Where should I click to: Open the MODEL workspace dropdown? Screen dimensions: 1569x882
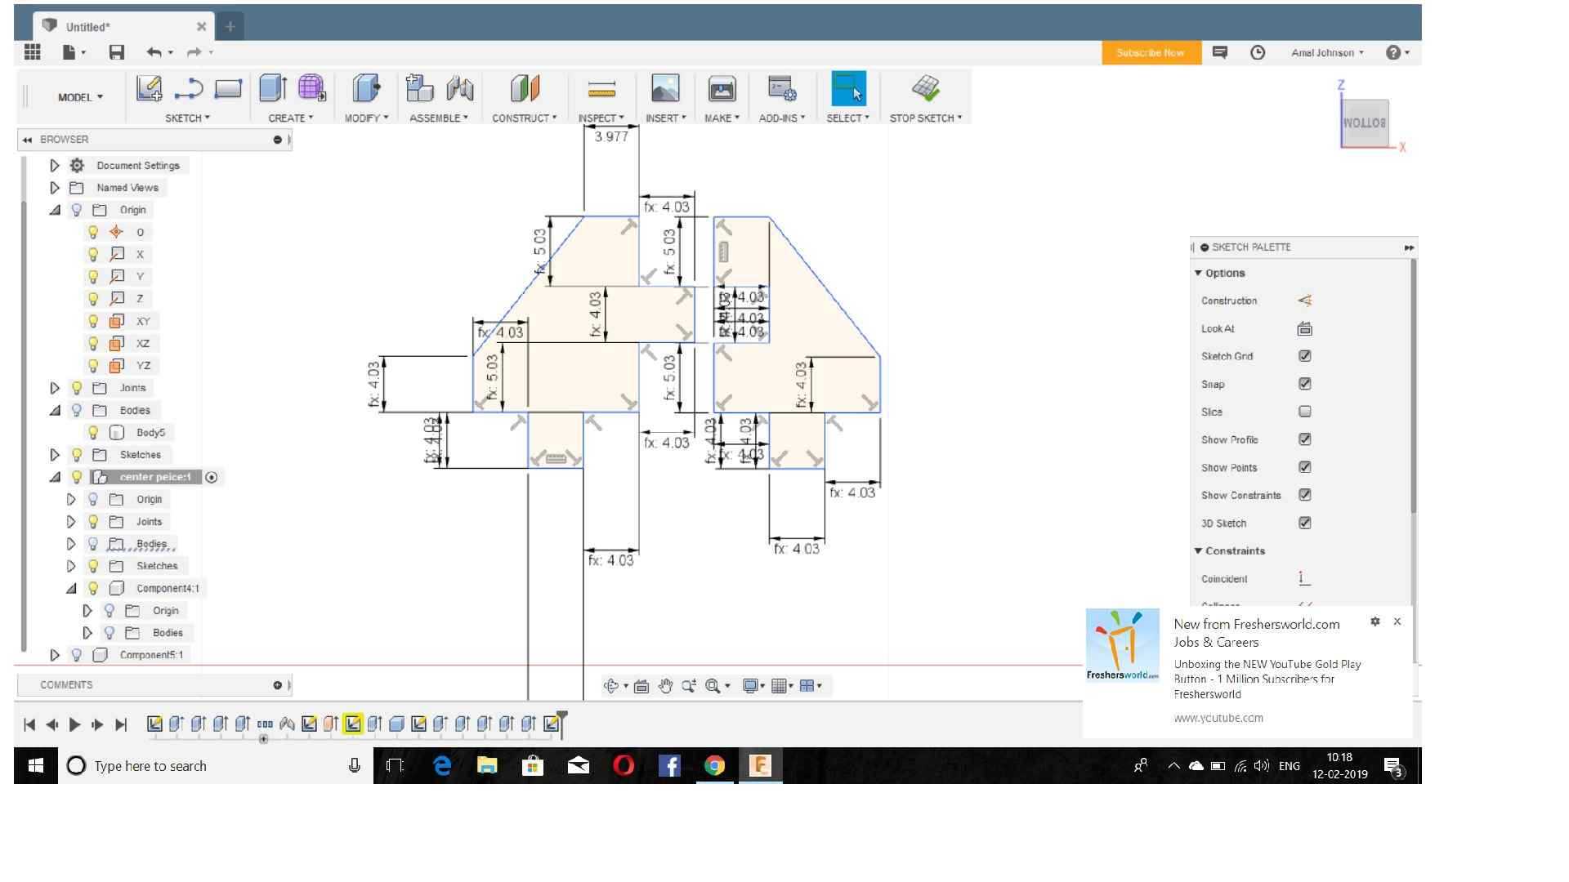tap(80, 97)
